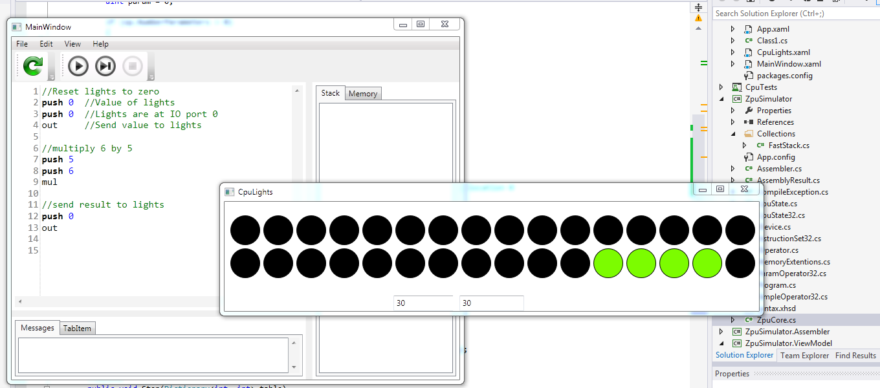Click the References icon in Solution Explorer

[748, 122]
